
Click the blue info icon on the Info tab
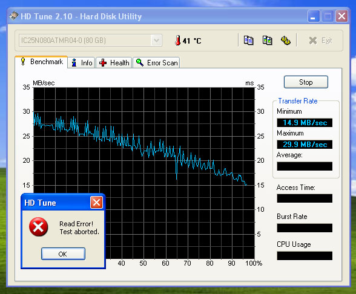(x=74, y=63)
